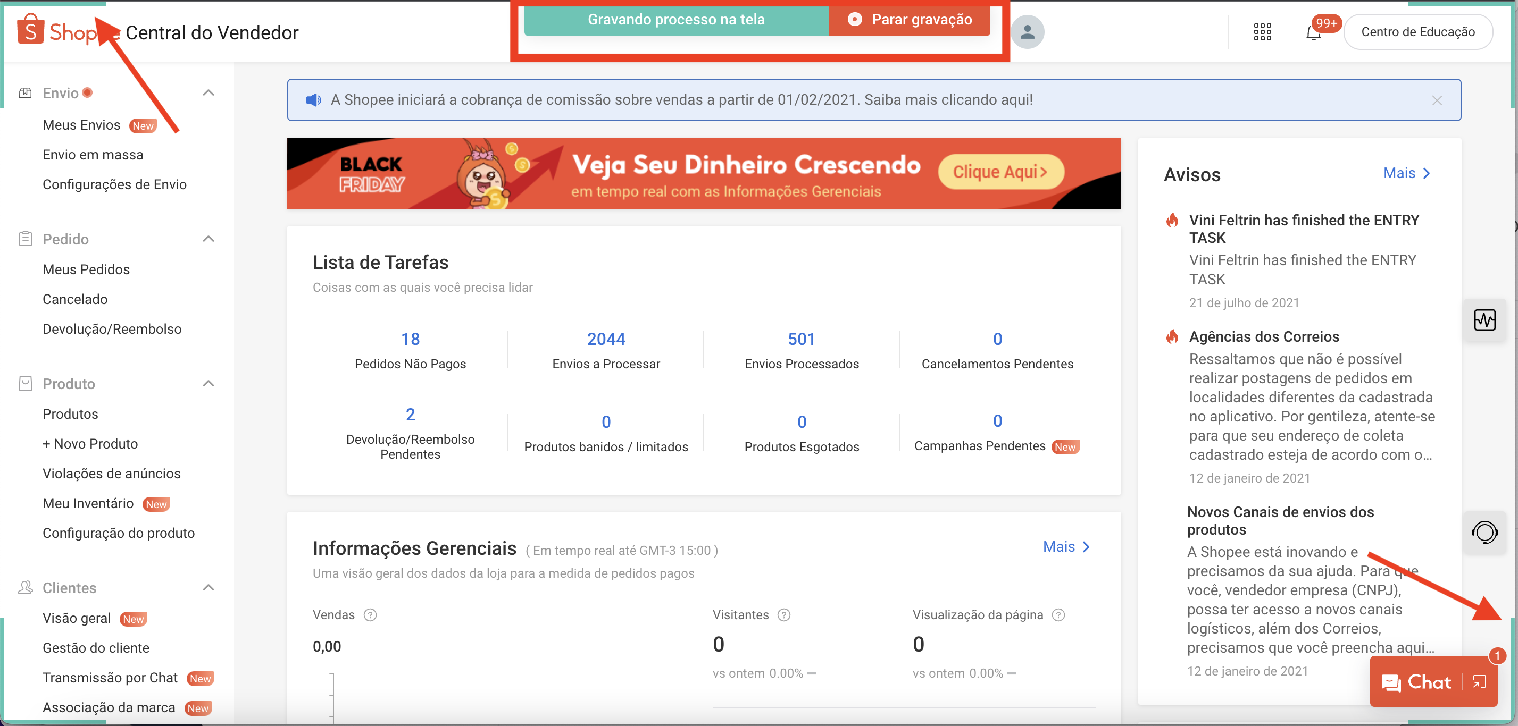Click the headset support icon on right edge
1518x726 pixels.
coord(1486,534)
